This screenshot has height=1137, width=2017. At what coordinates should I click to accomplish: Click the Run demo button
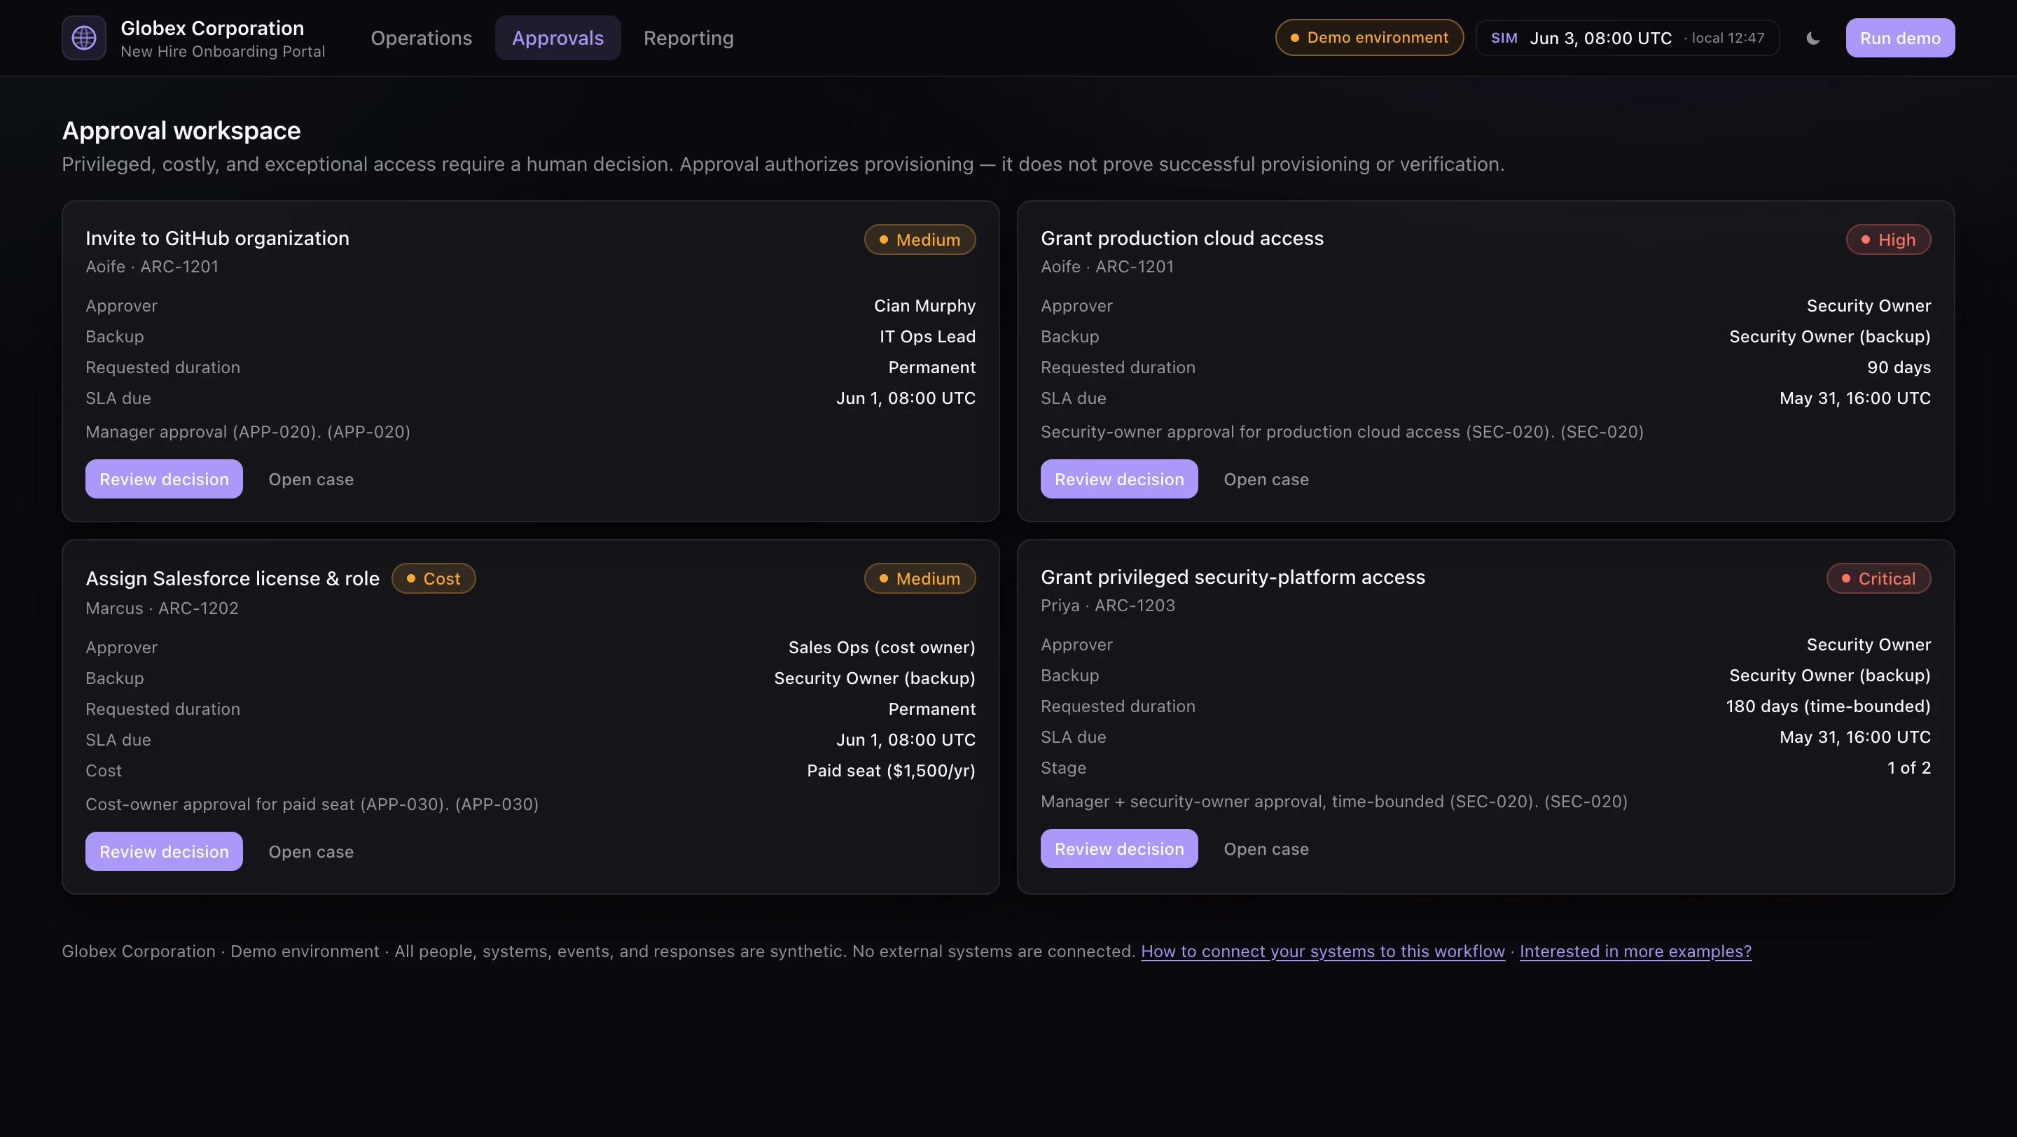coord(1899,38)
